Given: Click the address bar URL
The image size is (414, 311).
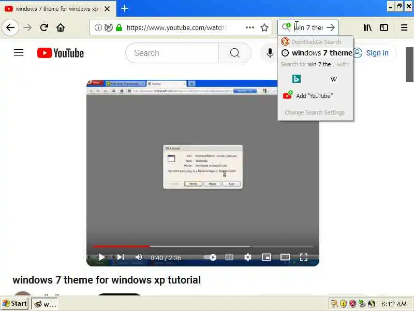Looking at the screenshot, I should point(175,27).
